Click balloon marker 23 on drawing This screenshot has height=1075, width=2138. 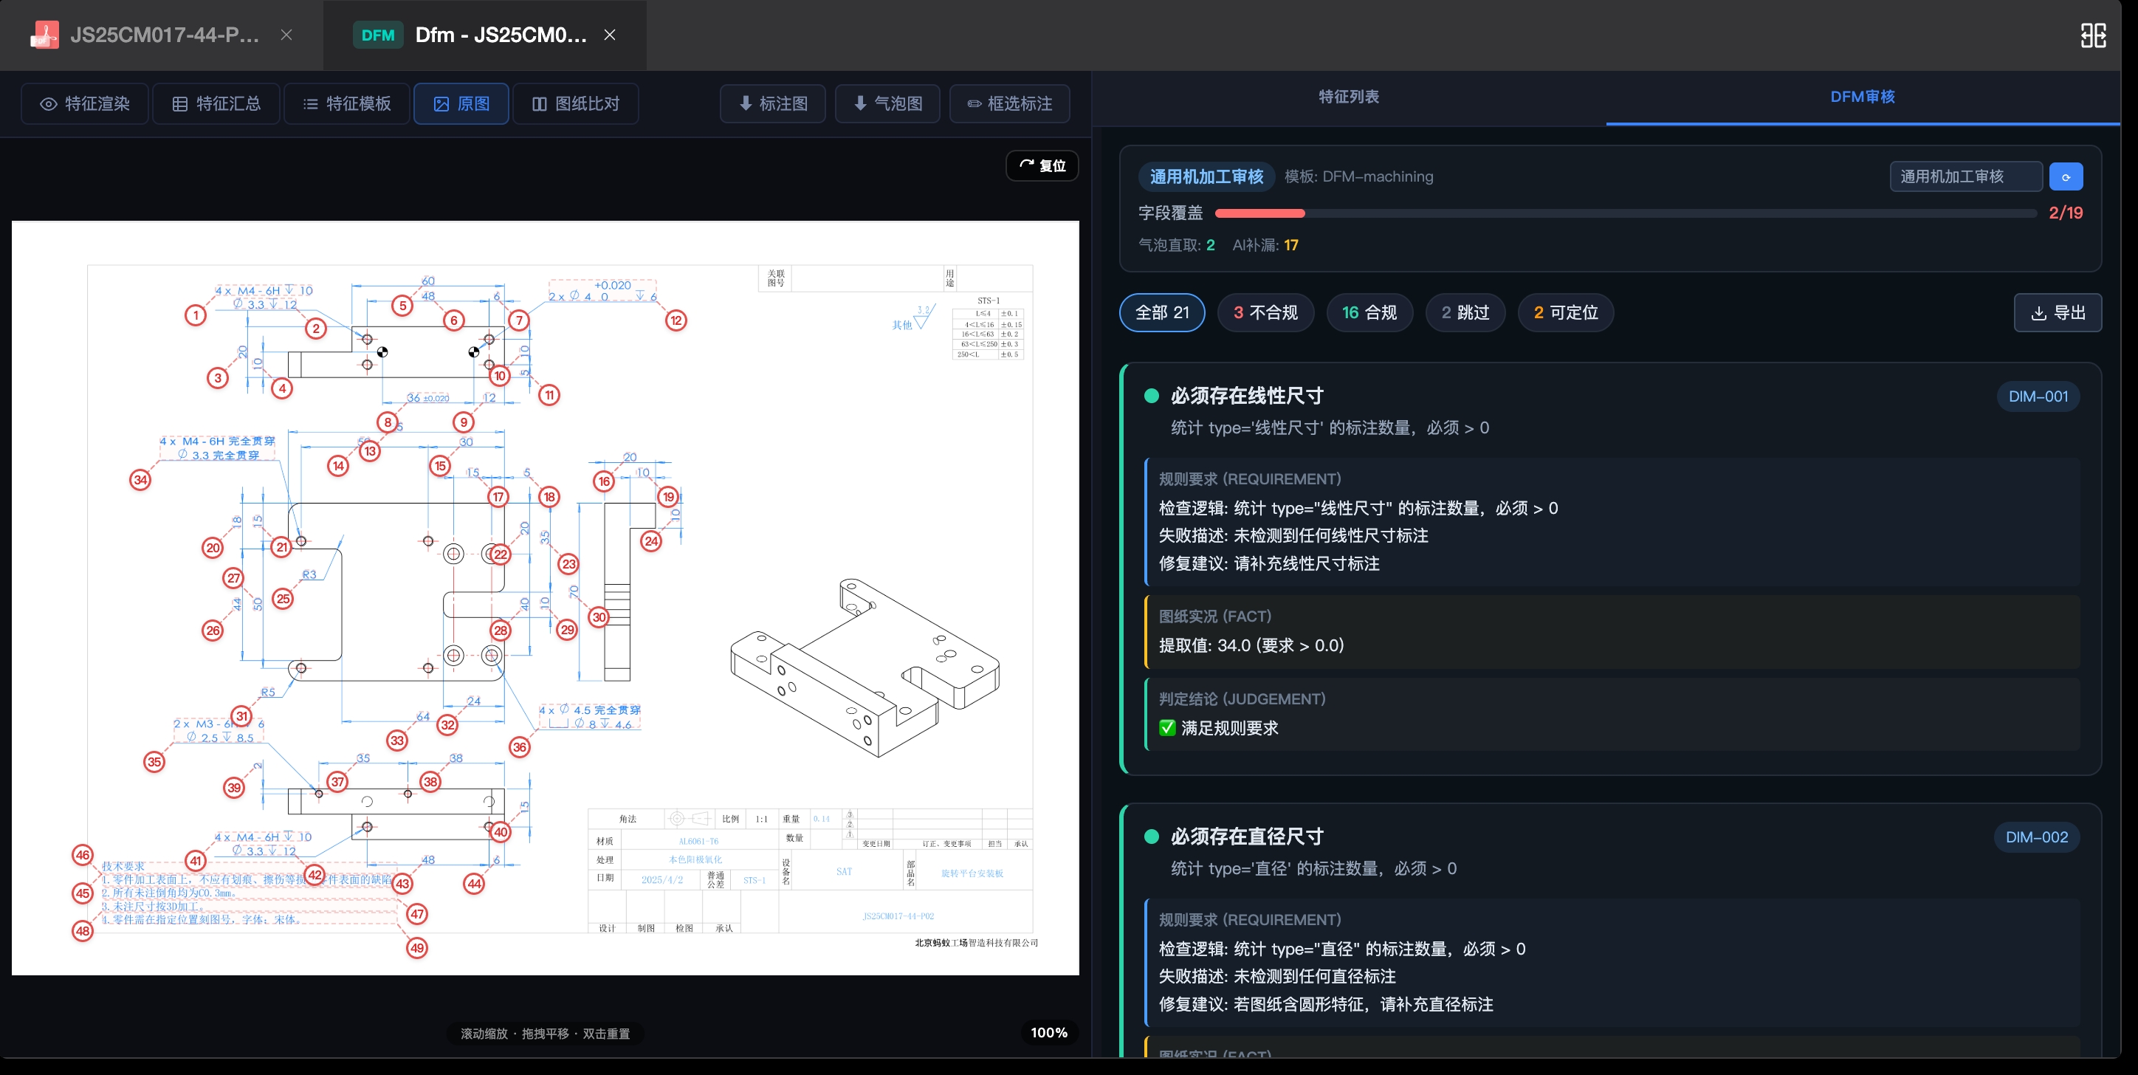tap(568, 565)
